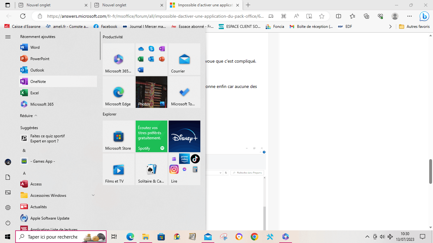Open Actualités in the app list
Viewport: 433px width, 243px height.
click(x=58, y=207)
